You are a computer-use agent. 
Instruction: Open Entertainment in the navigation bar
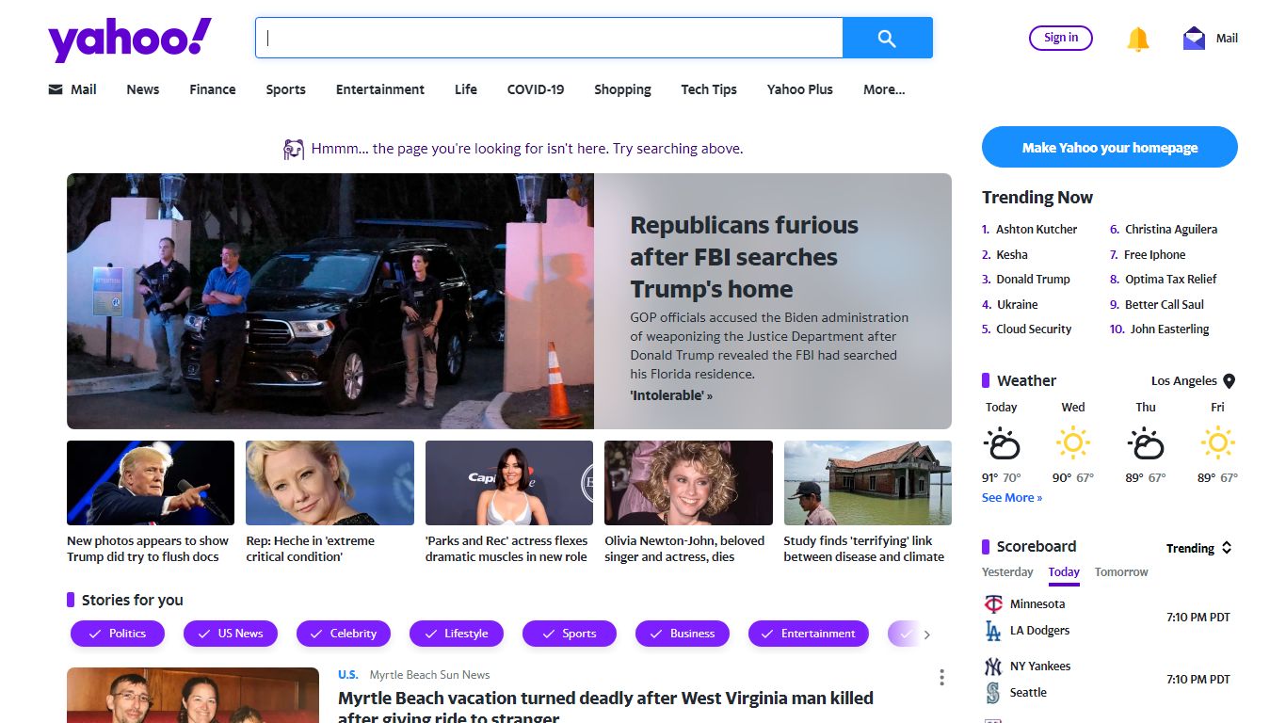[x=380, y=89]
